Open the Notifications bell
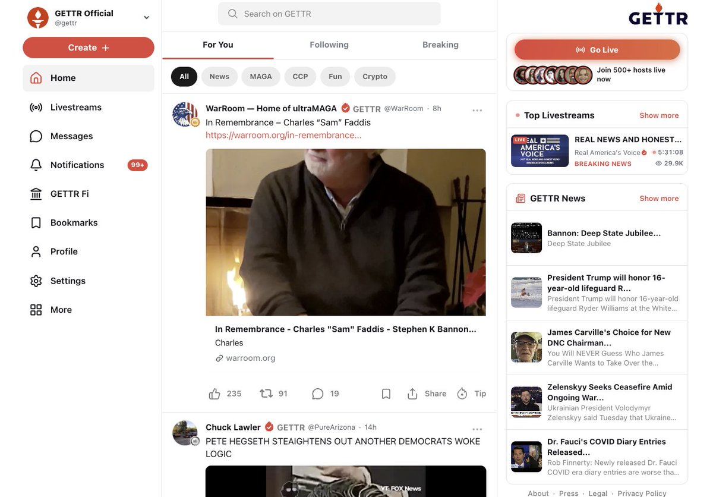Screen dimensions: 713x497 (36, 165)
